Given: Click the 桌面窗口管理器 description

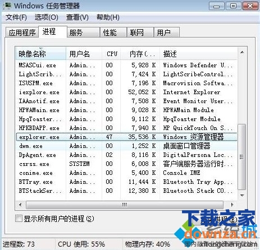Looking at the screenshot, I should 186,146.
